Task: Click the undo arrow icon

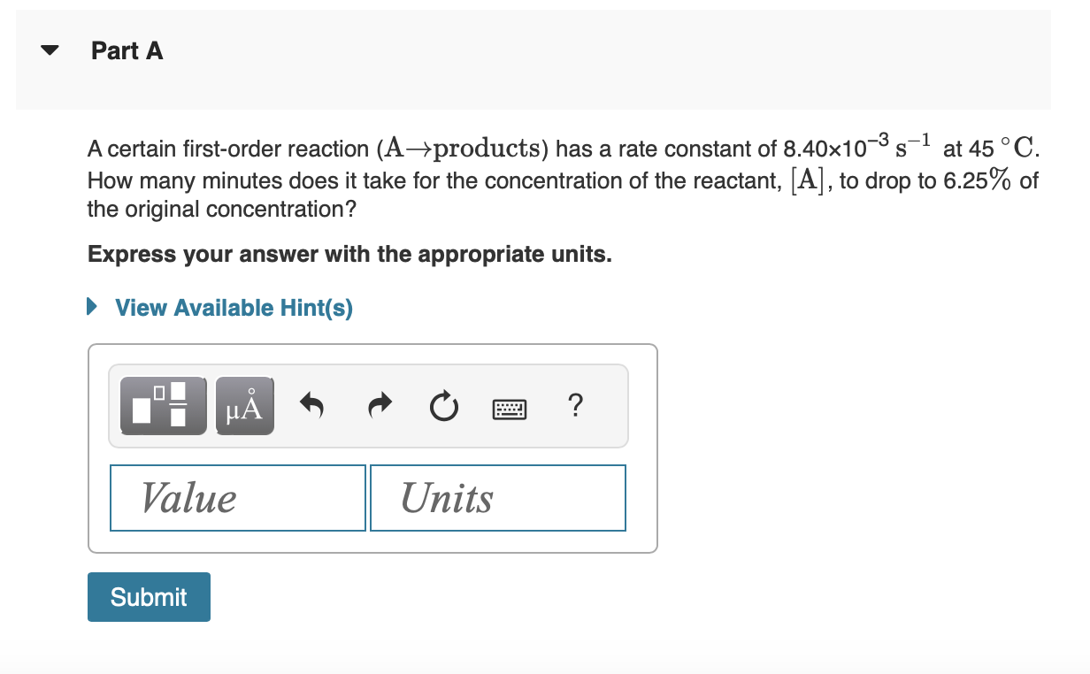Action: click(311, 406)
